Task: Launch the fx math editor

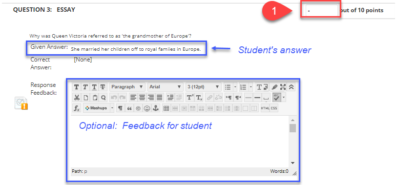Action: [x=77, y=108]
